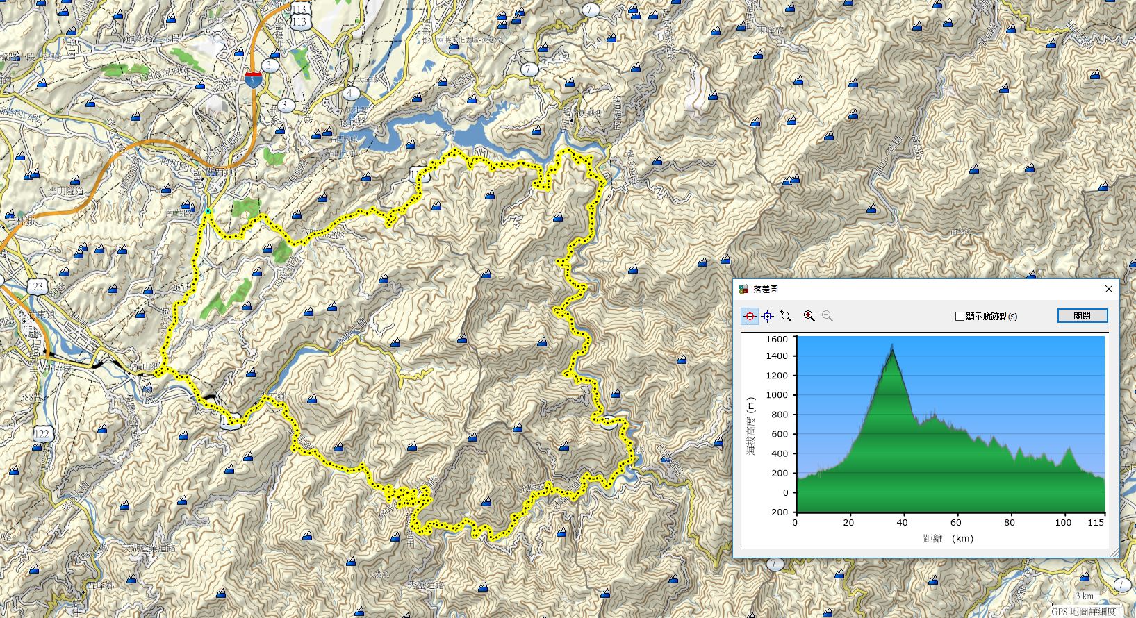Click the 3 km map scale bar
This screenshot has height=618, width=1136.
pos(1084,596)
